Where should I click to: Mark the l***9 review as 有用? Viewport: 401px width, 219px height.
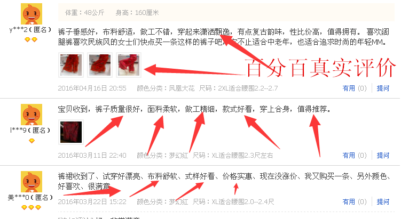tap(354, 156)
